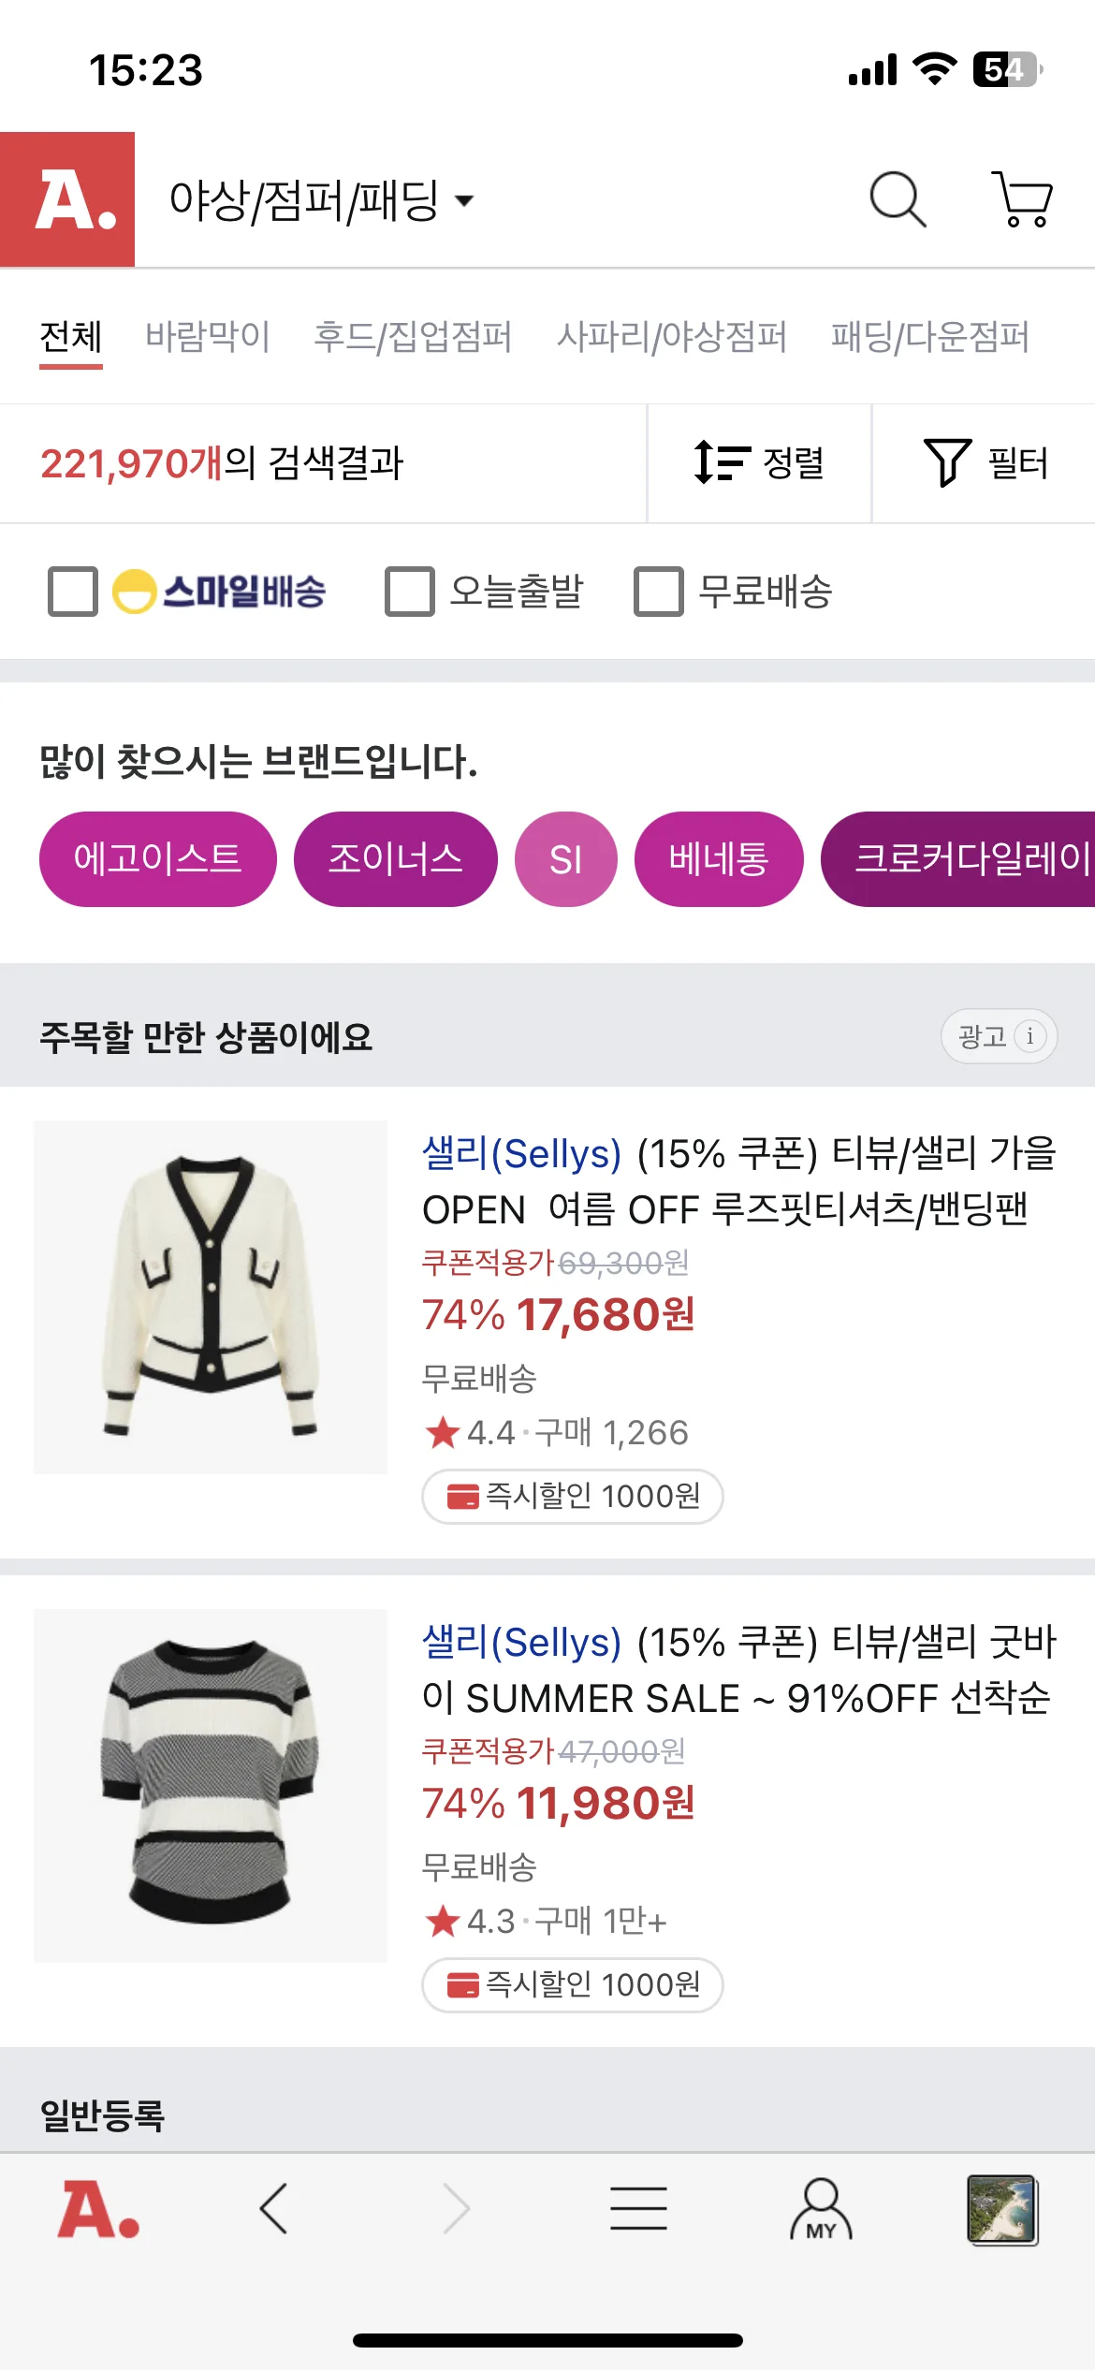Enable the 스마일배송 checkbox
This screenshot has width=1095, height=2370.
(73, 592)
